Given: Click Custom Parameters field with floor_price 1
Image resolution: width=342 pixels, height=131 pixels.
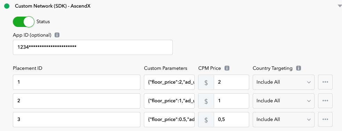Looking at the screenshot, I should tap(169, 101).
